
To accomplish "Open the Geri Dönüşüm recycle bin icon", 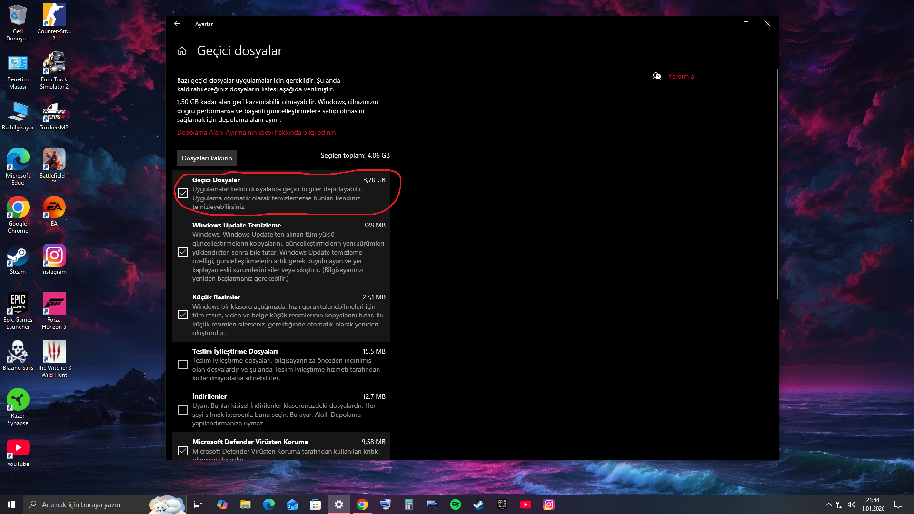I will 18,22.
